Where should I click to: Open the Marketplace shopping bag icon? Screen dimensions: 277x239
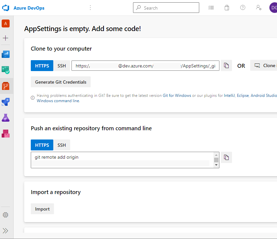[x=227, y=8]
